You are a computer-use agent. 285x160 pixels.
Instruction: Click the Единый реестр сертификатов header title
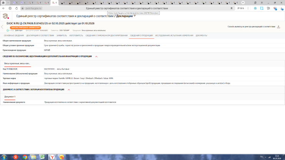[x=65, y=16]
